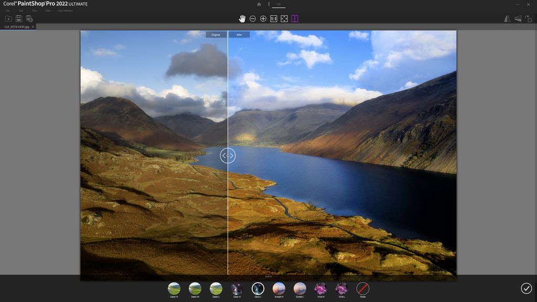This screenshot has height=302, width=537.
Task: Flip the image horizontally with the mirror icon
Action: (x=507, y=18)
